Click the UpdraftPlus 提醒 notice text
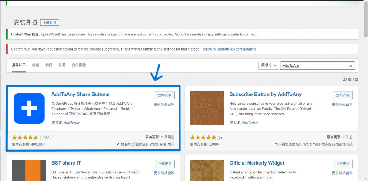This screenshot has width=368, height=181. (x=134, y=34)
